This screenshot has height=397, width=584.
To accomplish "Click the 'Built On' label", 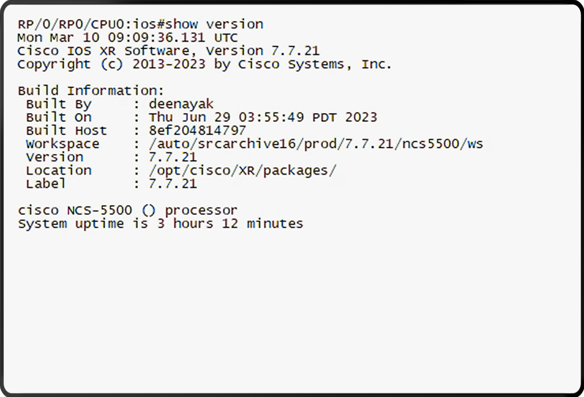I will click(59, 117).
